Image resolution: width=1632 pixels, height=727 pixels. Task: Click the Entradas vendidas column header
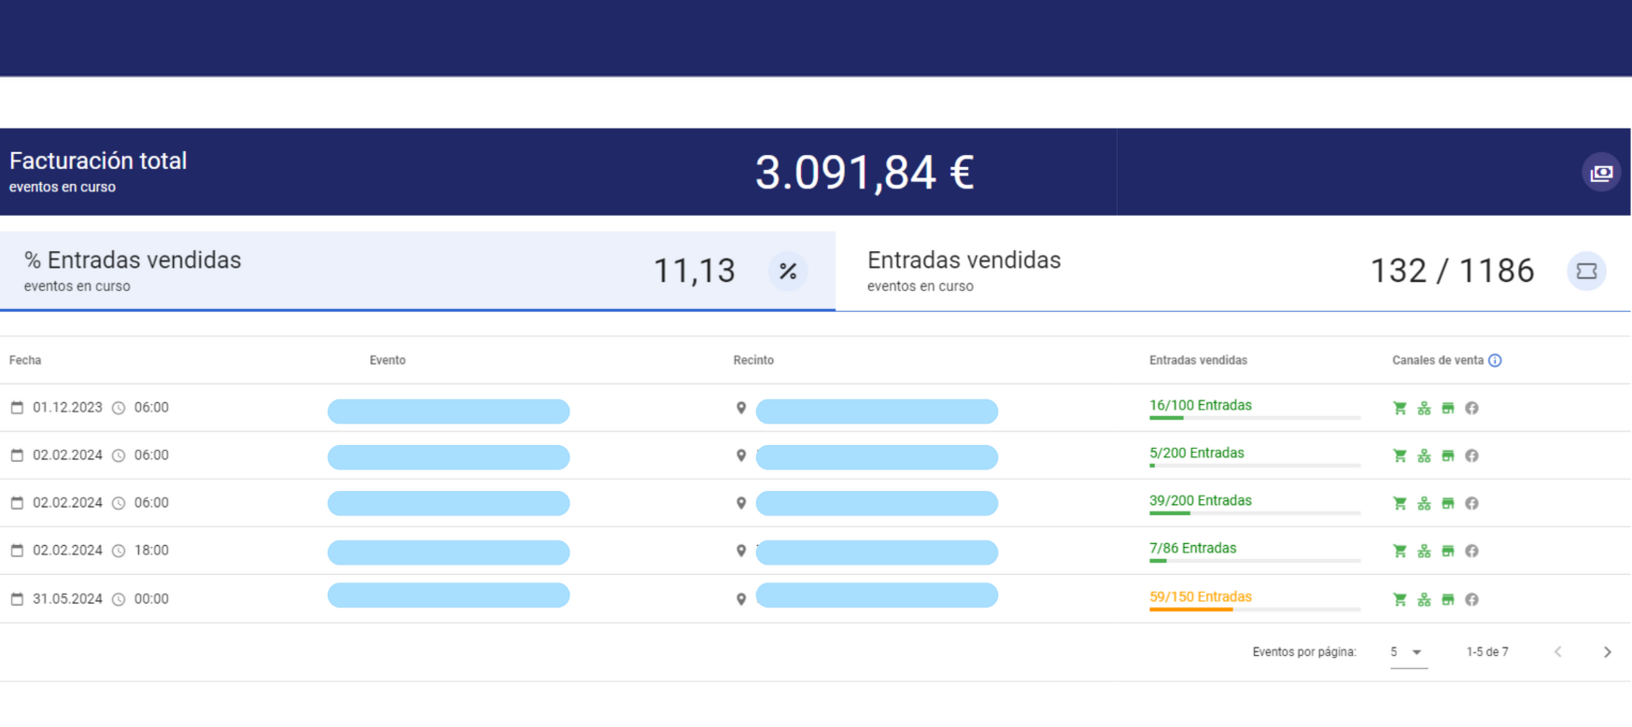pos(1198,360)
